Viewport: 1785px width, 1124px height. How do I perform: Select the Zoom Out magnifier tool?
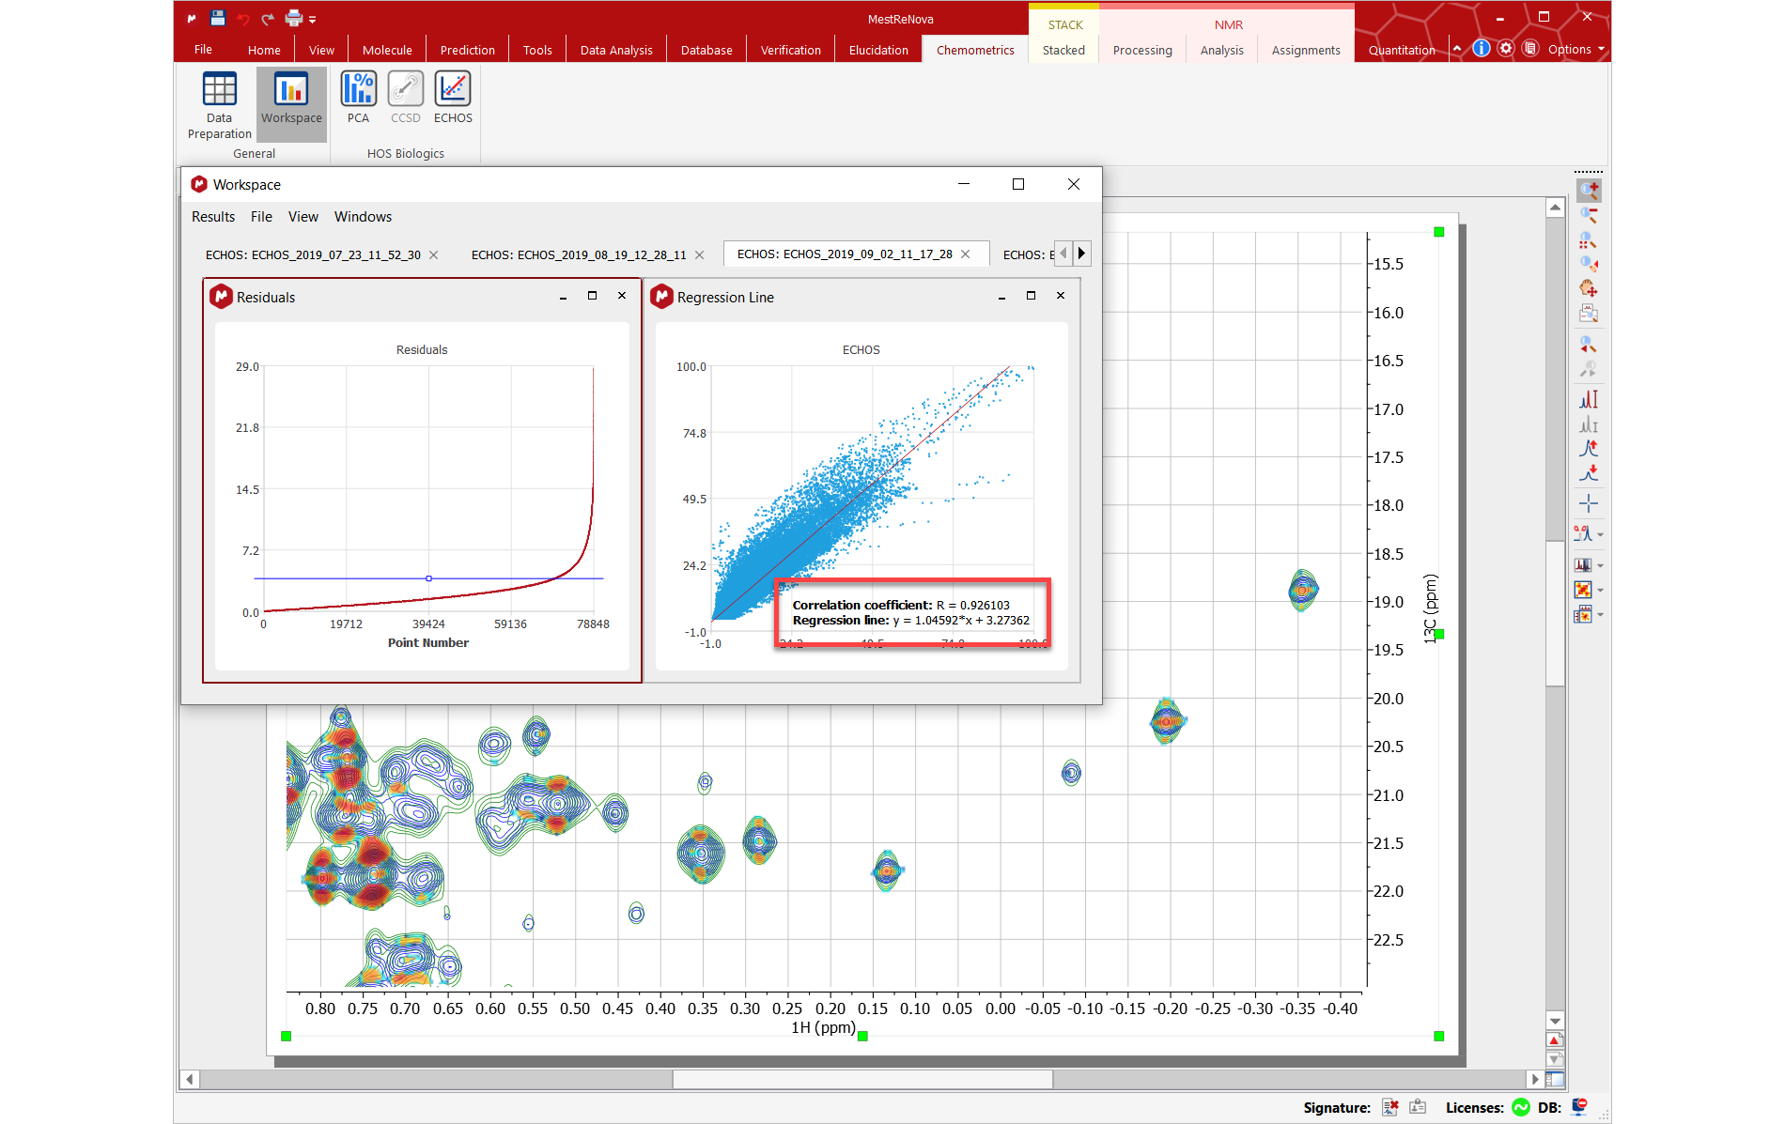[x=1588, y=215]
